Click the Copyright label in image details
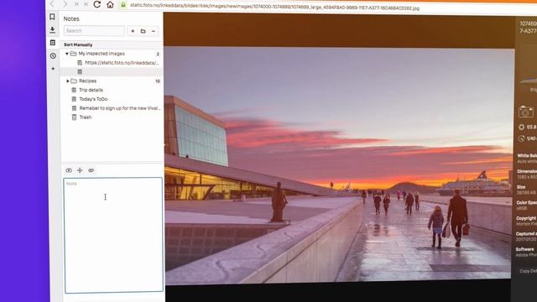This screenshot has width=537, height=302. tap(526, 218)
